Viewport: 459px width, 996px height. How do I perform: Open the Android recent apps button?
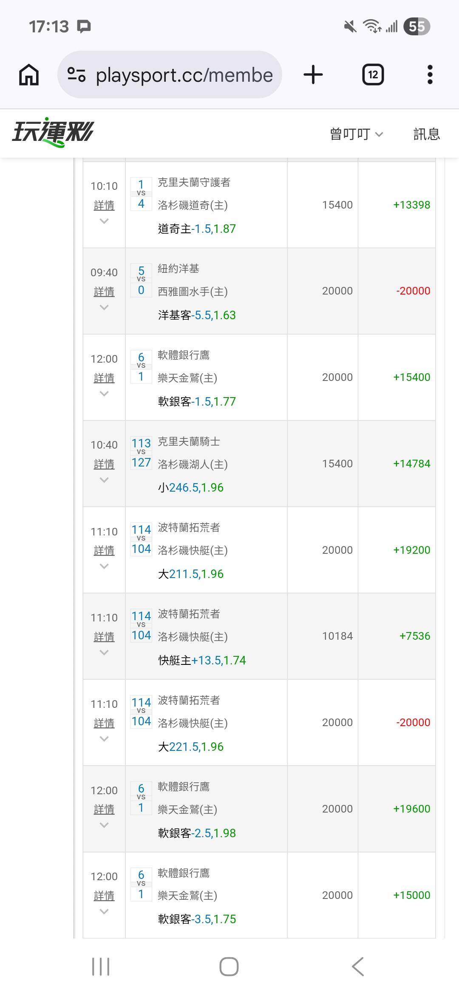tap(101, 966)
